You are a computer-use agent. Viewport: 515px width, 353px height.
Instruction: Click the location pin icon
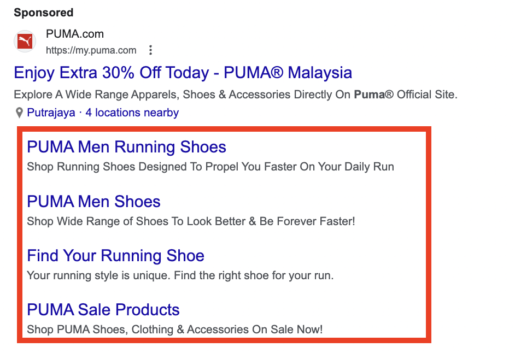(19, 113)
